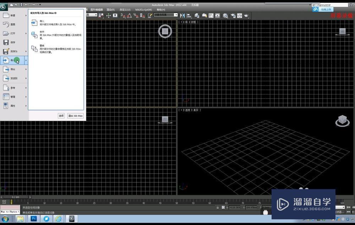The width and height of the screenshot is (355, 225).
Task: Click the Mirror tool icon in toolbar
Action: point(182,16)
